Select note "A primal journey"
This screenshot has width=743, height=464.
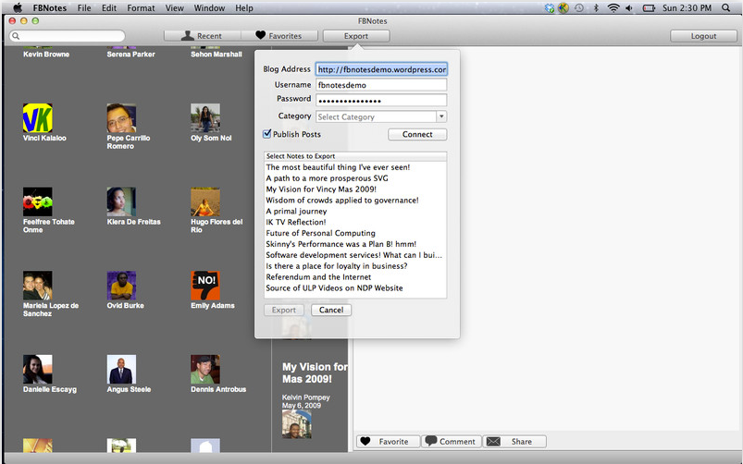coord(355,211)
